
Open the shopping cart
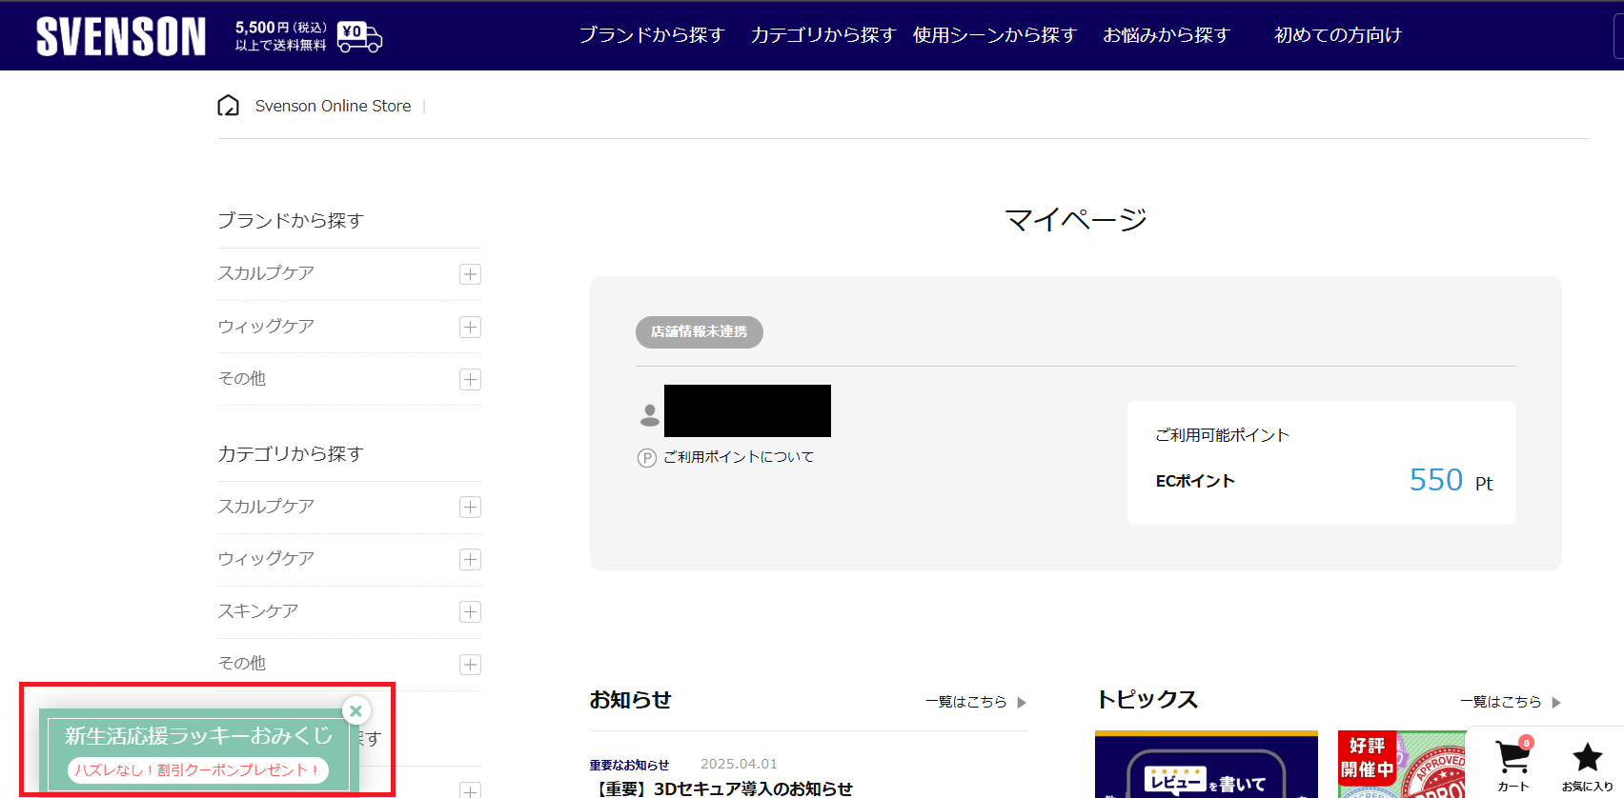1512,764
